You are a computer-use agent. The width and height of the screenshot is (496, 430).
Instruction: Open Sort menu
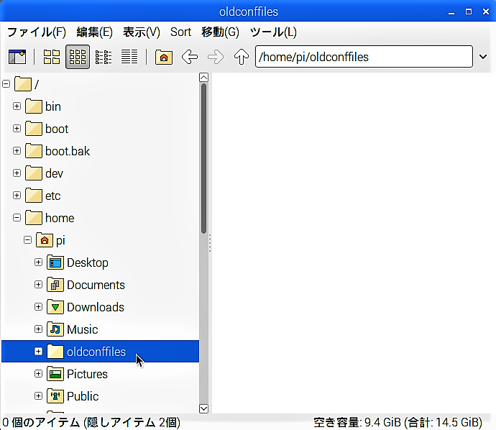[x=180, y=32]
